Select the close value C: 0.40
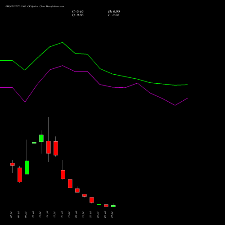Screen dimensions: 225x225 [x=78, y=12]
